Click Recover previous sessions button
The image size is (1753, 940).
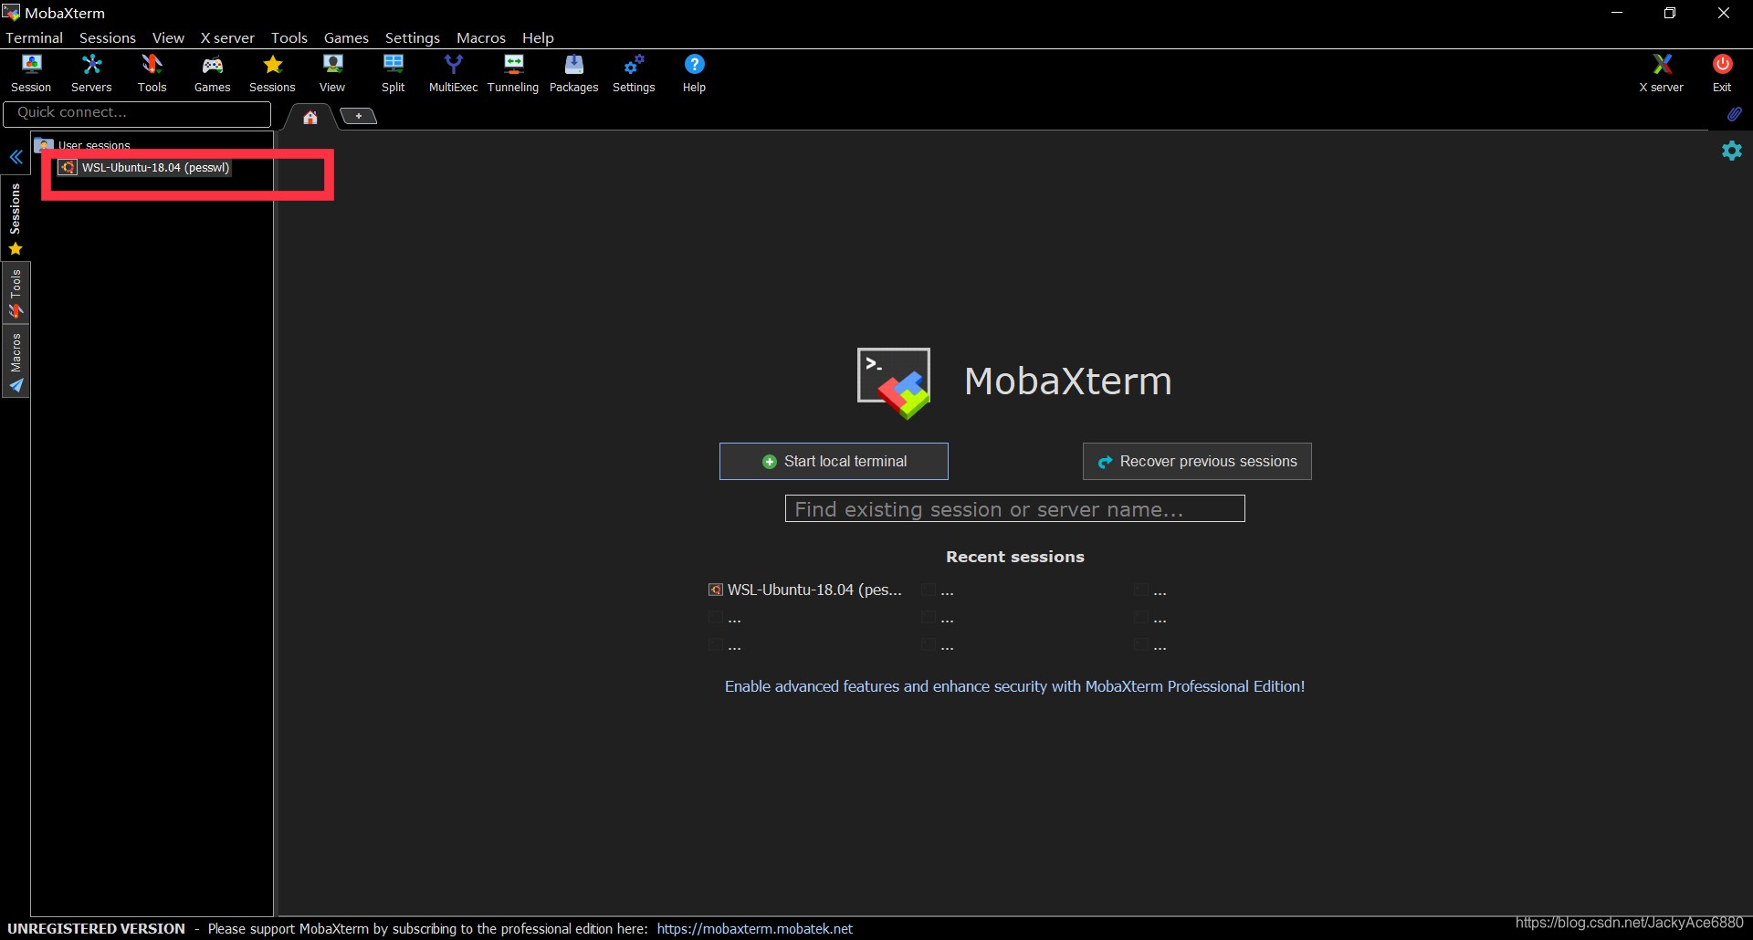(1197, 461)
